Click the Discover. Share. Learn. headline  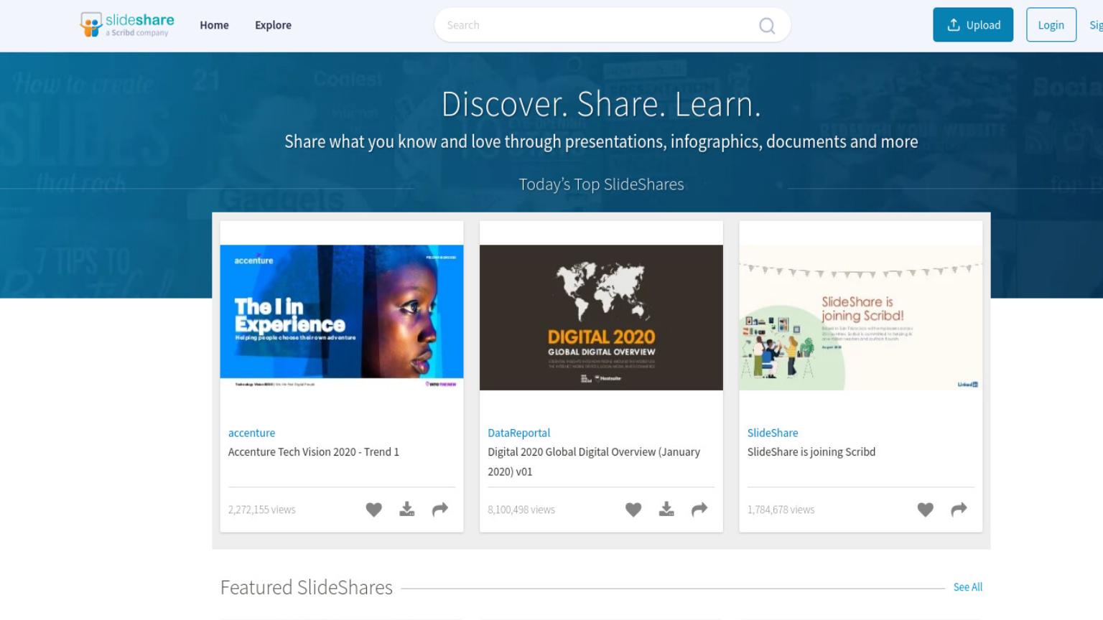point(601,104)
